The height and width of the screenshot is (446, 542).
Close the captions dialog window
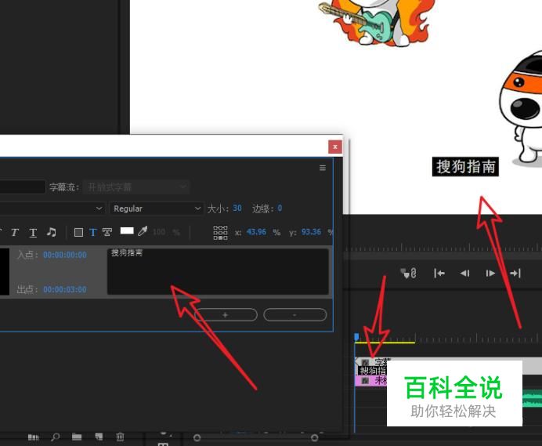[x=335, y=147]
